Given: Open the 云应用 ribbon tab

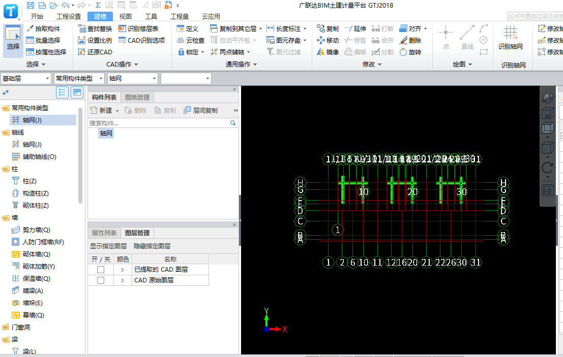Looking at the screenshot, I should click(211, 16).
